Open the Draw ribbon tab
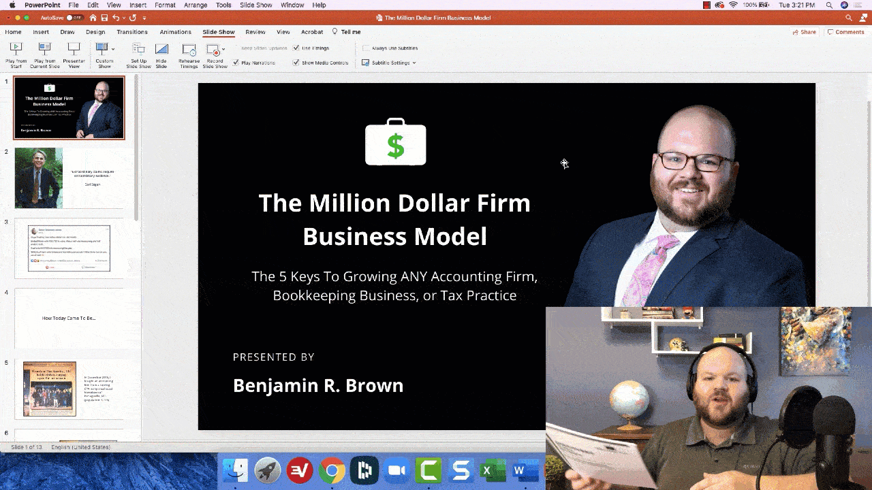This screenshot has width=872, height=490. (67, 32)
